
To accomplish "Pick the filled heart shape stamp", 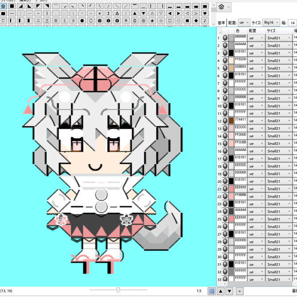I will [x=205, y=13].
